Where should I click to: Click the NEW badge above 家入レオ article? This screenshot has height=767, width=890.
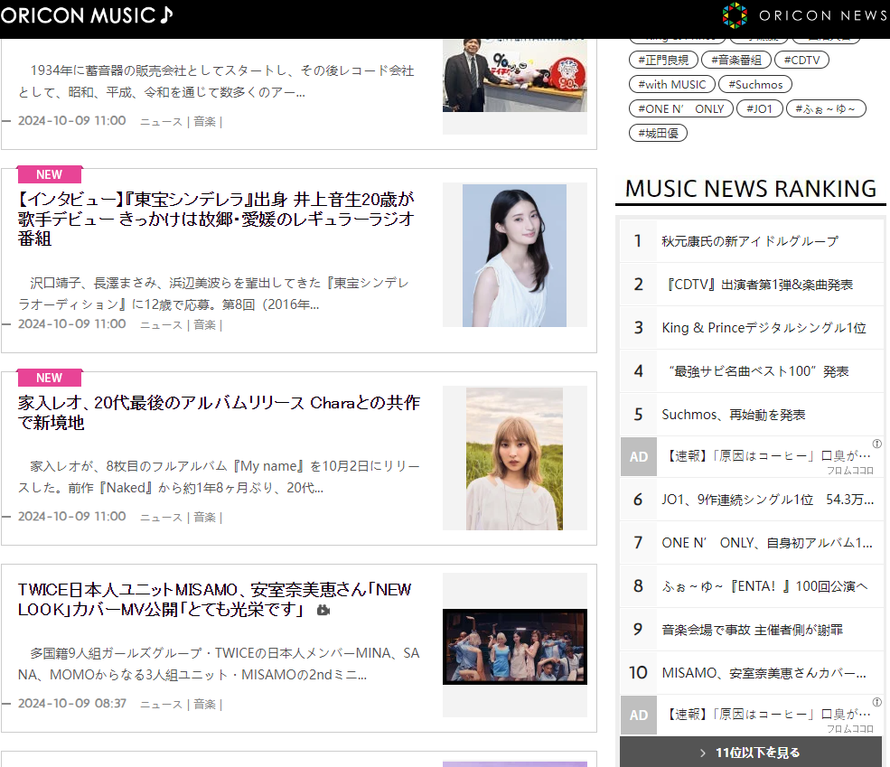click(50, 378)
